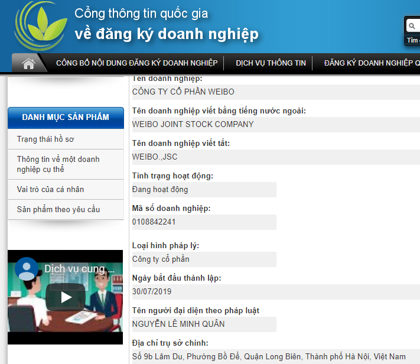Click label Tên doanh nghiệp viết bằng tiếng nước ngoài

(219, 111)
